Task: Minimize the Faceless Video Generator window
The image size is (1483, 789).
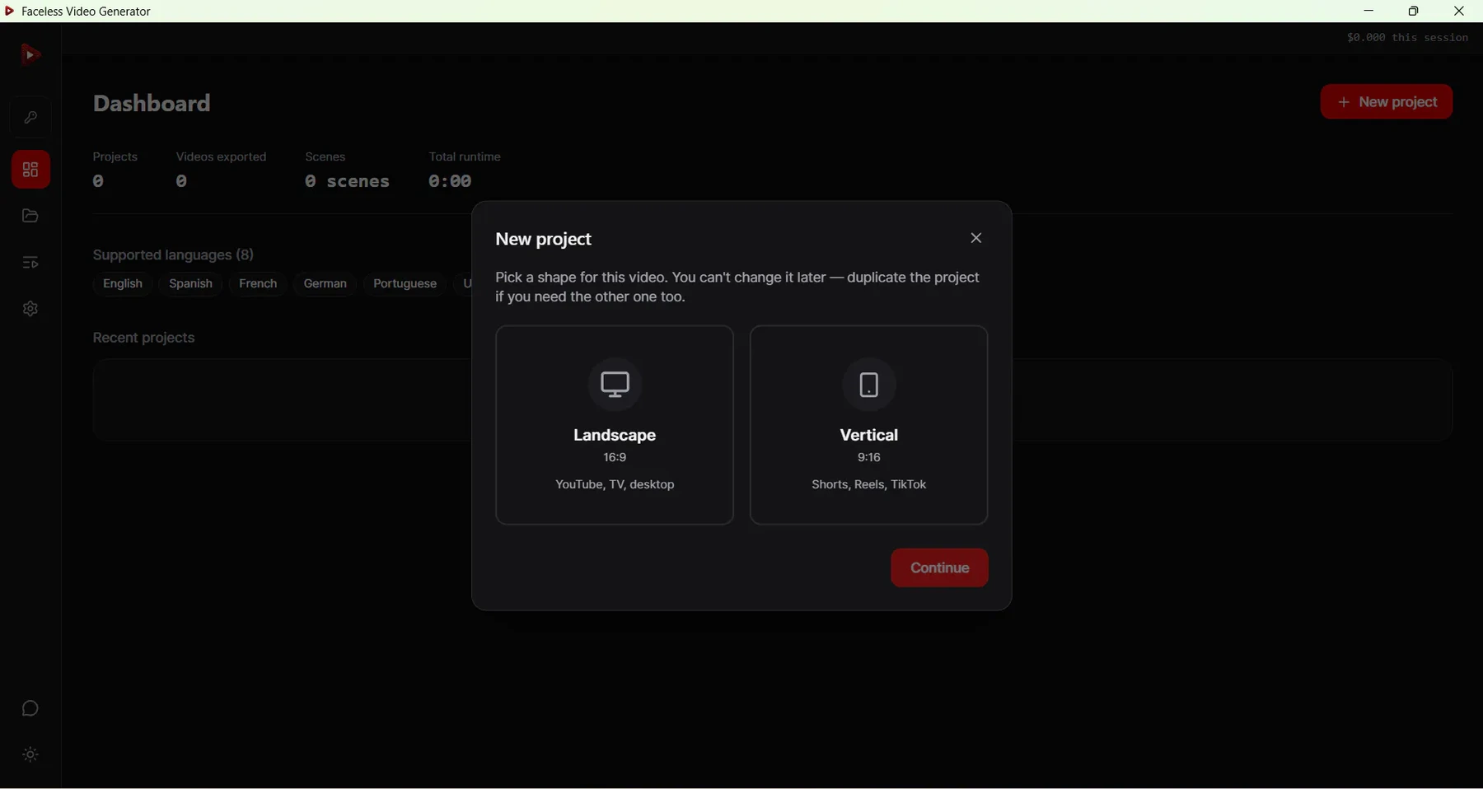Action: click(1369, 11)
